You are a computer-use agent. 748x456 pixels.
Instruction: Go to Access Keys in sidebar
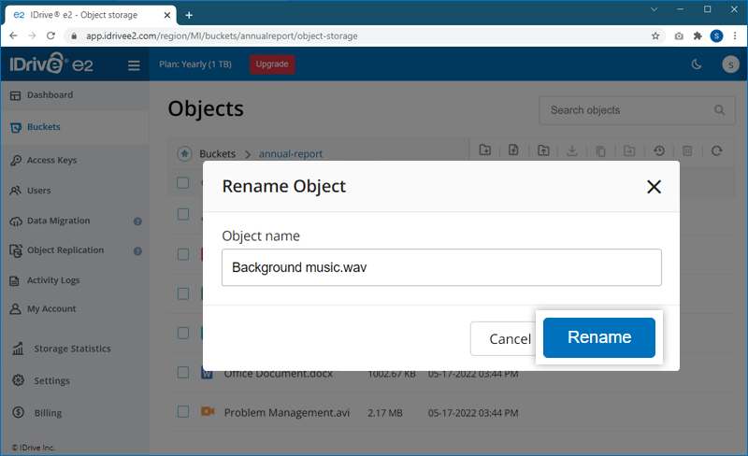click(x=51, y=161)
